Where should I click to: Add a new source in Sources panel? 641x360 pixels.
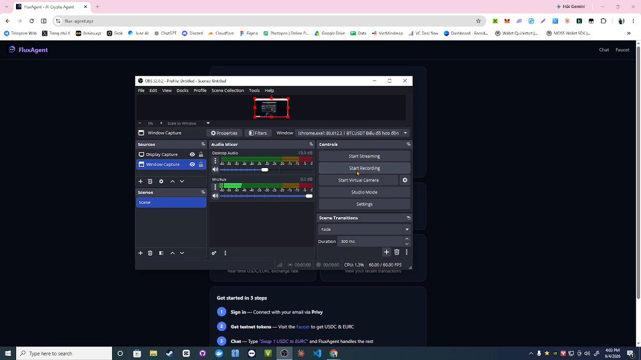(140, 181)
